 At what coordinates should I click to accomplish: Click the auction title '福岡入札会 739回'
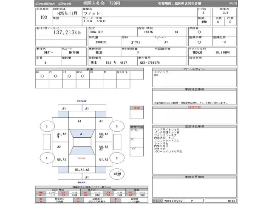pos(102,3)
